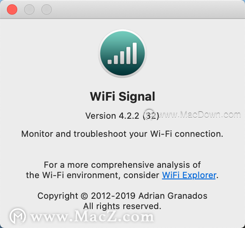Click the 'the Wi-Fi environment, consider' text
The height and width of the screenshot is (228, 245).
(92, 175)
